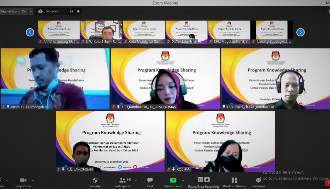The image size is (330, 189).
Task: Show previous participants with left arrow
Action: (x=30, y=32)
